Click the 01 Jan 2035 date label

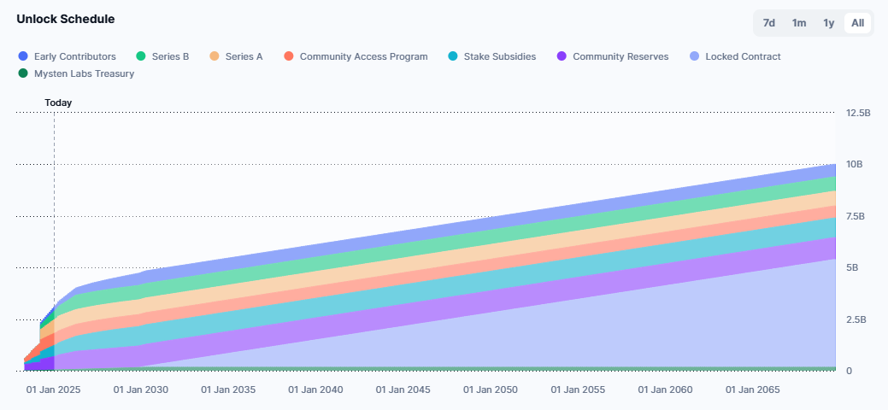pyautogui.click(x=228, y=390)
